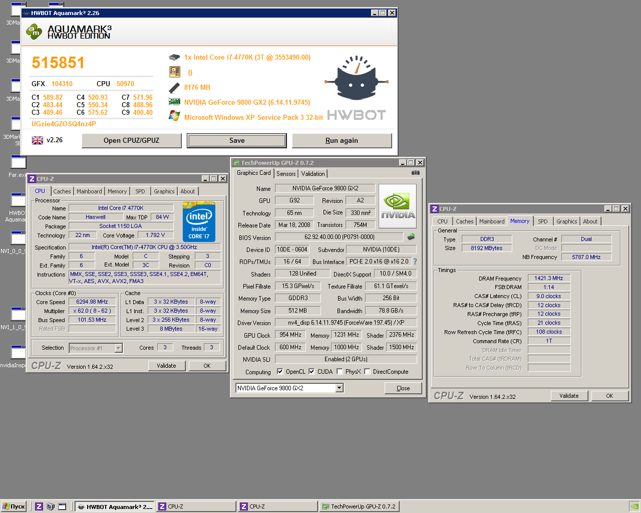The width and height of the screenshot is (641, 513).
Task: Open the About tab in the CPU window
Action: pyautogui.click(x=188, y=191)
